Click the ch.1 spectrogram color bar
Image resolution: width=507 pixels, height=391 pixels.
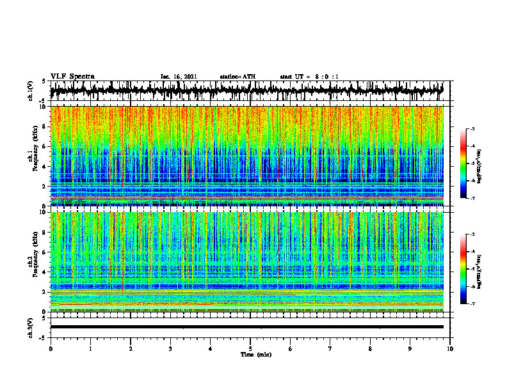tap(463, 164)
